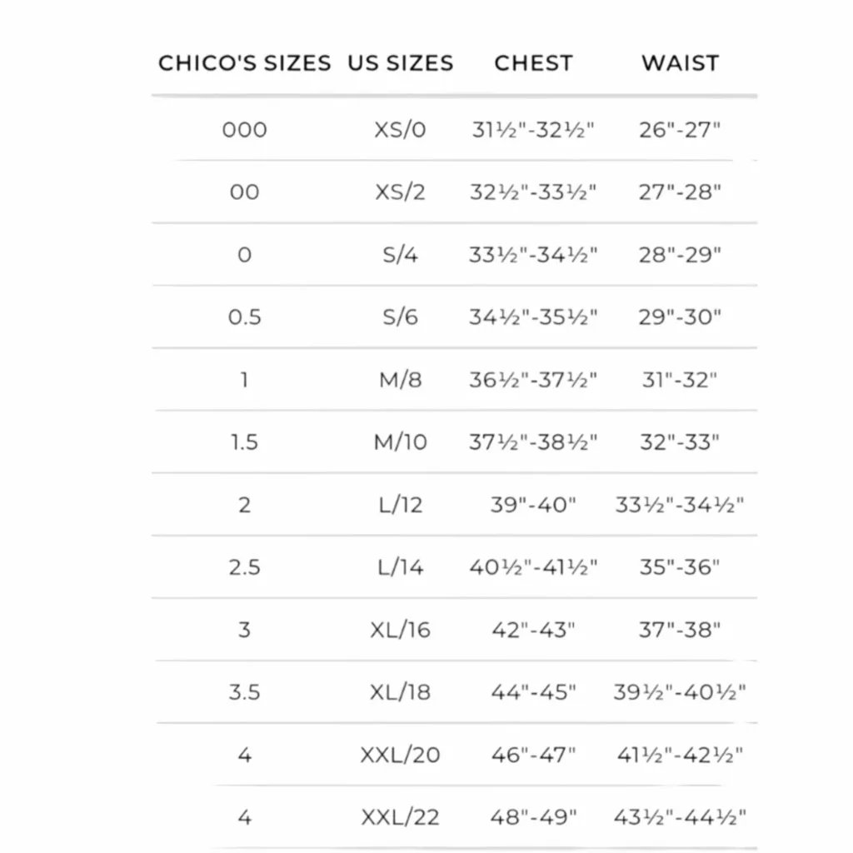Image resolution: width=853 pixels, height=853 pixels.
Task: Select chest measurement 40½"-41½"
Action: click(x=533, y=567)
